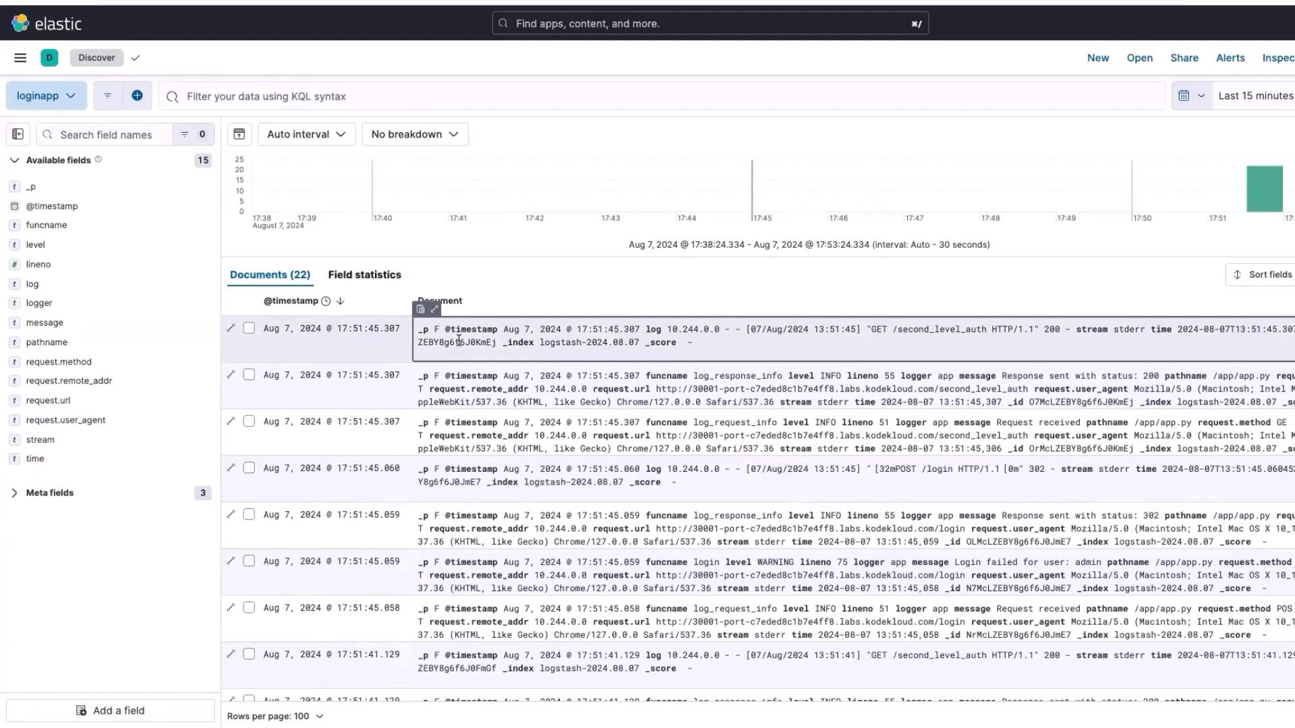Open the filter options menu icon
The image size is (1295, 728).
pos(107,96)
